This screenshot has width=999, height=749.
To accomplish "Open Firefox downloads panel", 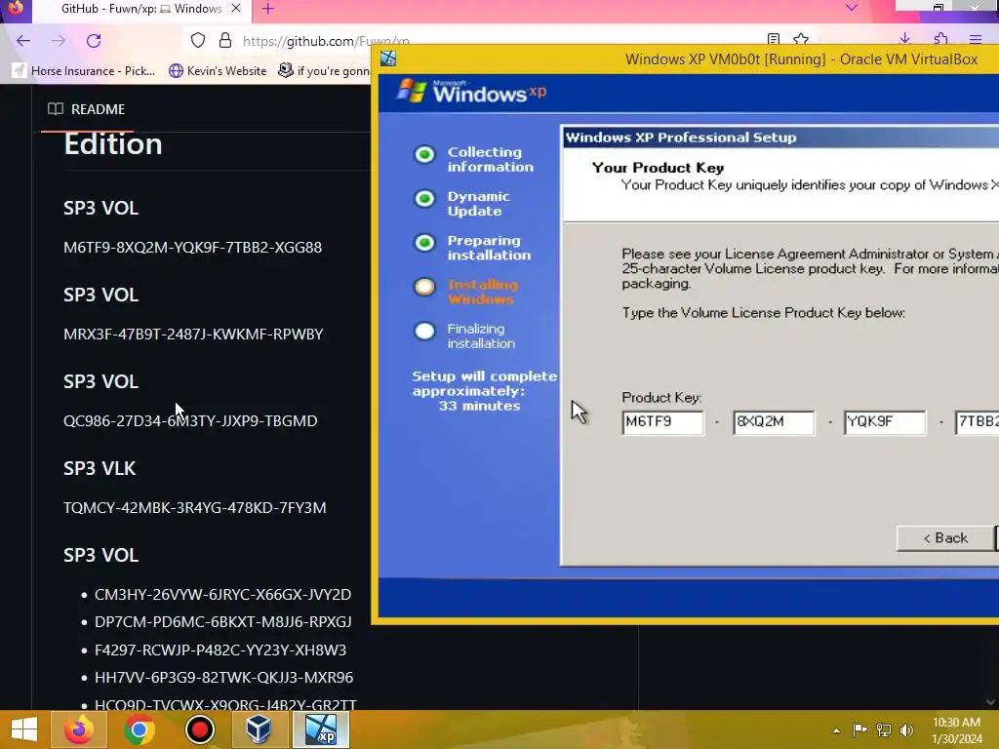I will [x=904, y=39].
